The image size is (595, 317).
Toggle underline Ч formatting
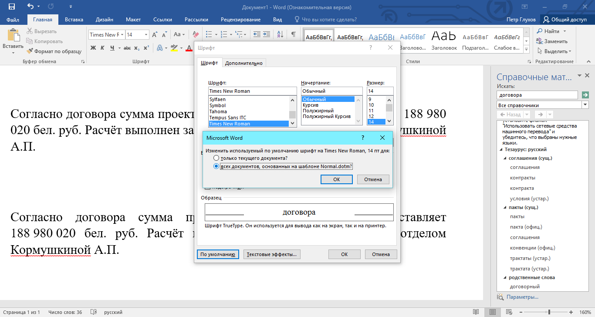113,48
